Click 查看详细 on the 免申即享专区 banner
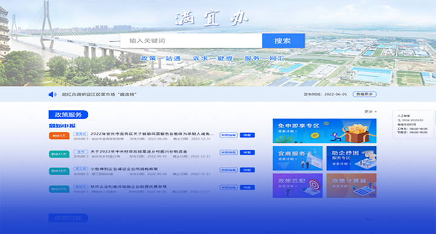The width and height of the screenshot is (436, 234). pyautogui.click(x=288, y=131)
